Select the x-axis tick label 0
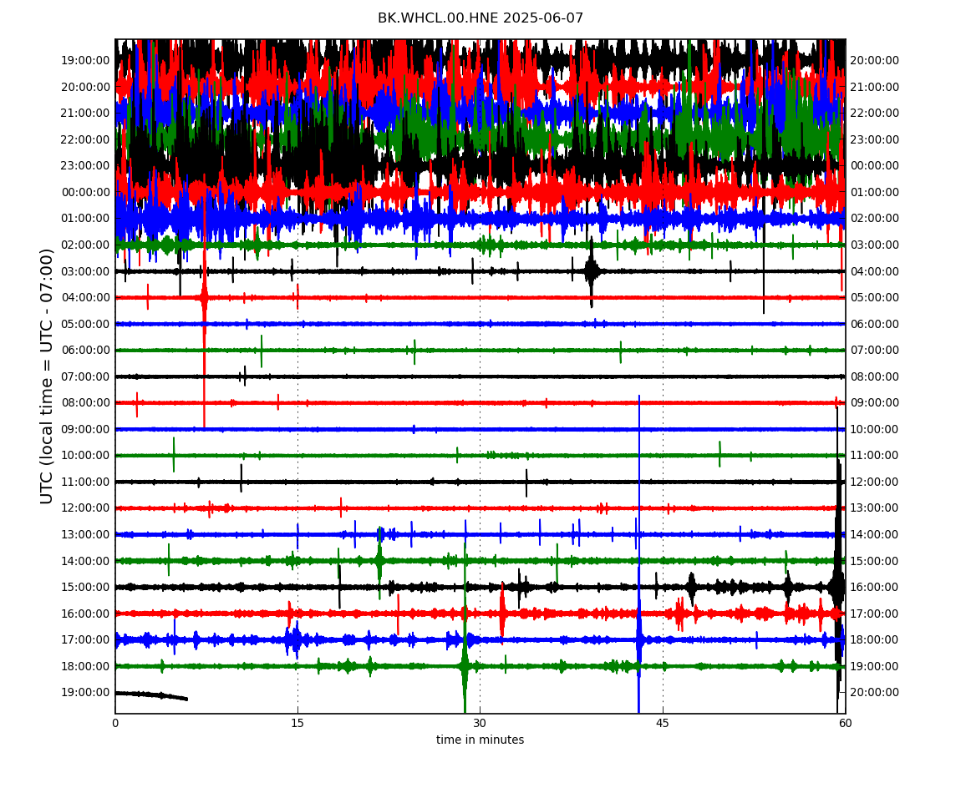 tap(115, 723)
